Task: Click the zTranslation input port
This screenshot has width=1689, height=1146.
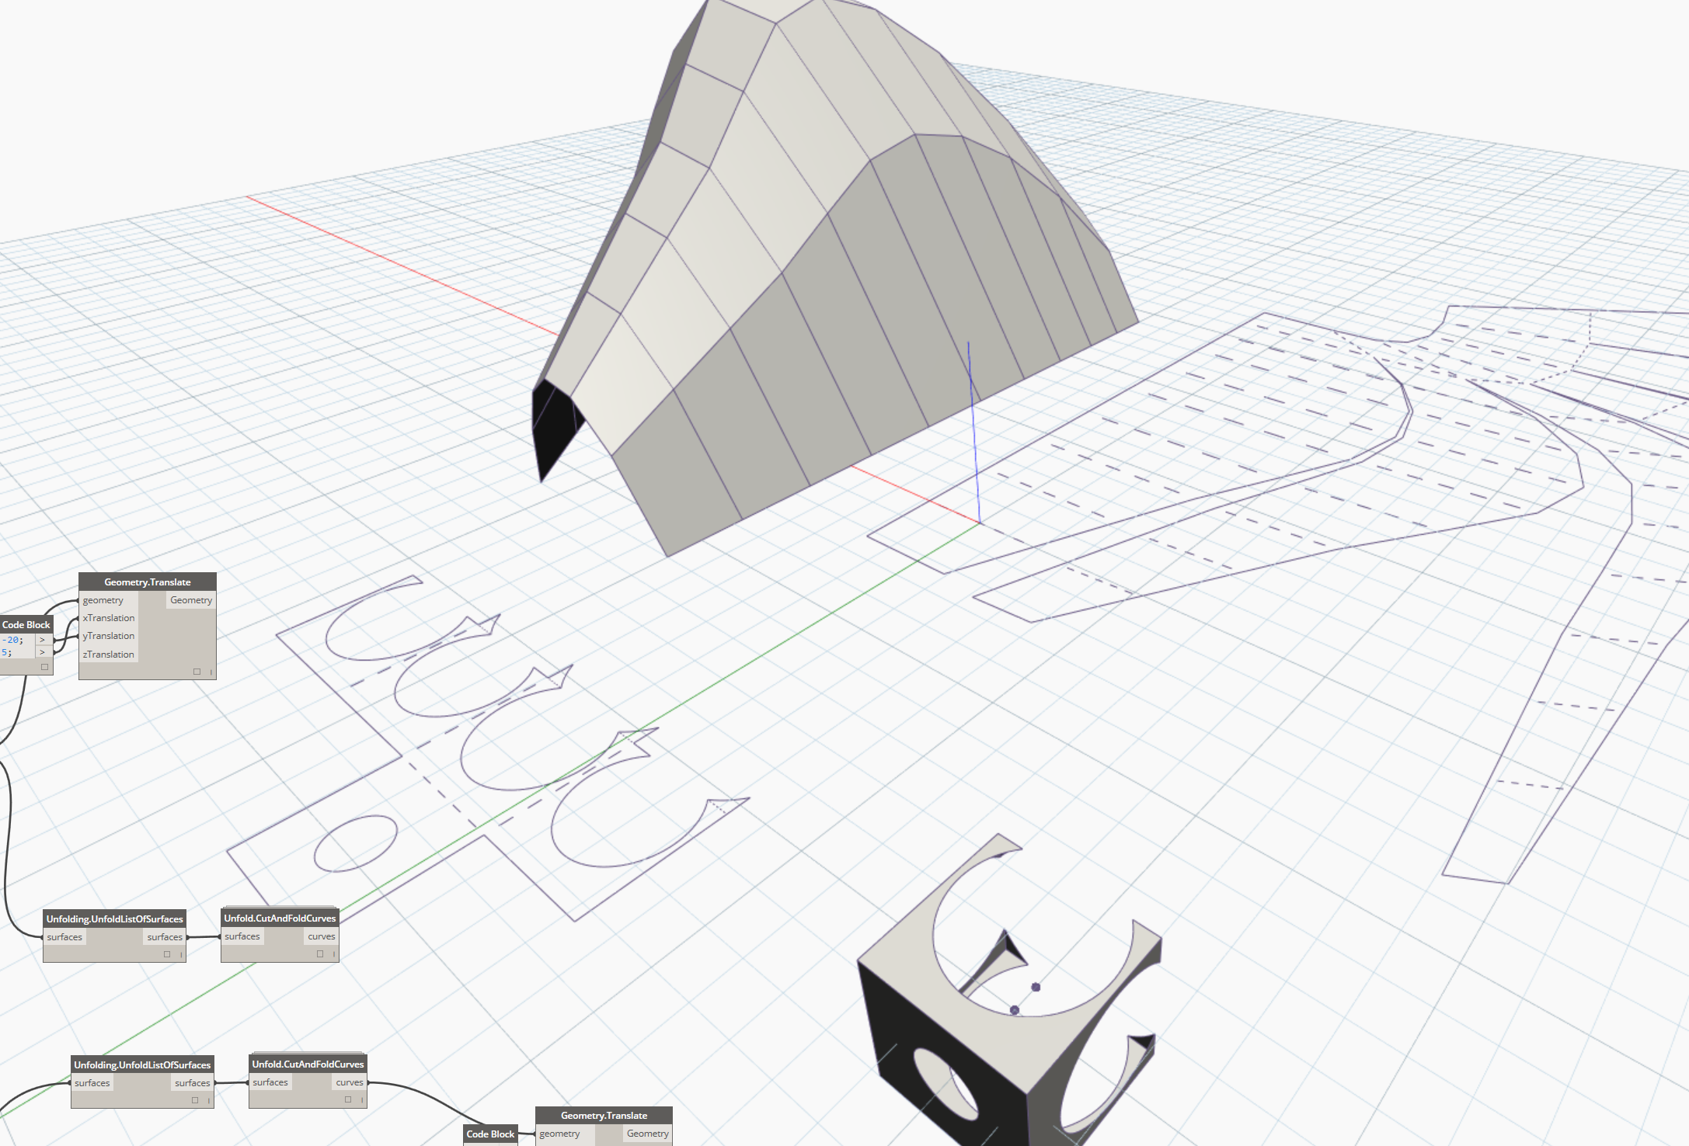Action: point(109,655)
